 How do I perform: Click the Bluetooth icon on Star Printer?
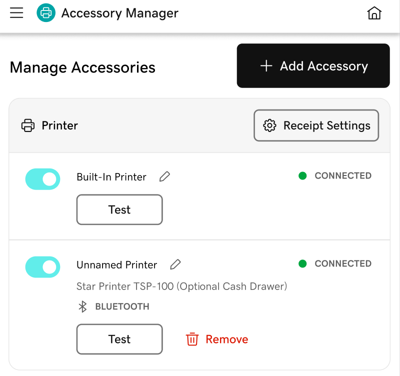[x=83, y=306]
